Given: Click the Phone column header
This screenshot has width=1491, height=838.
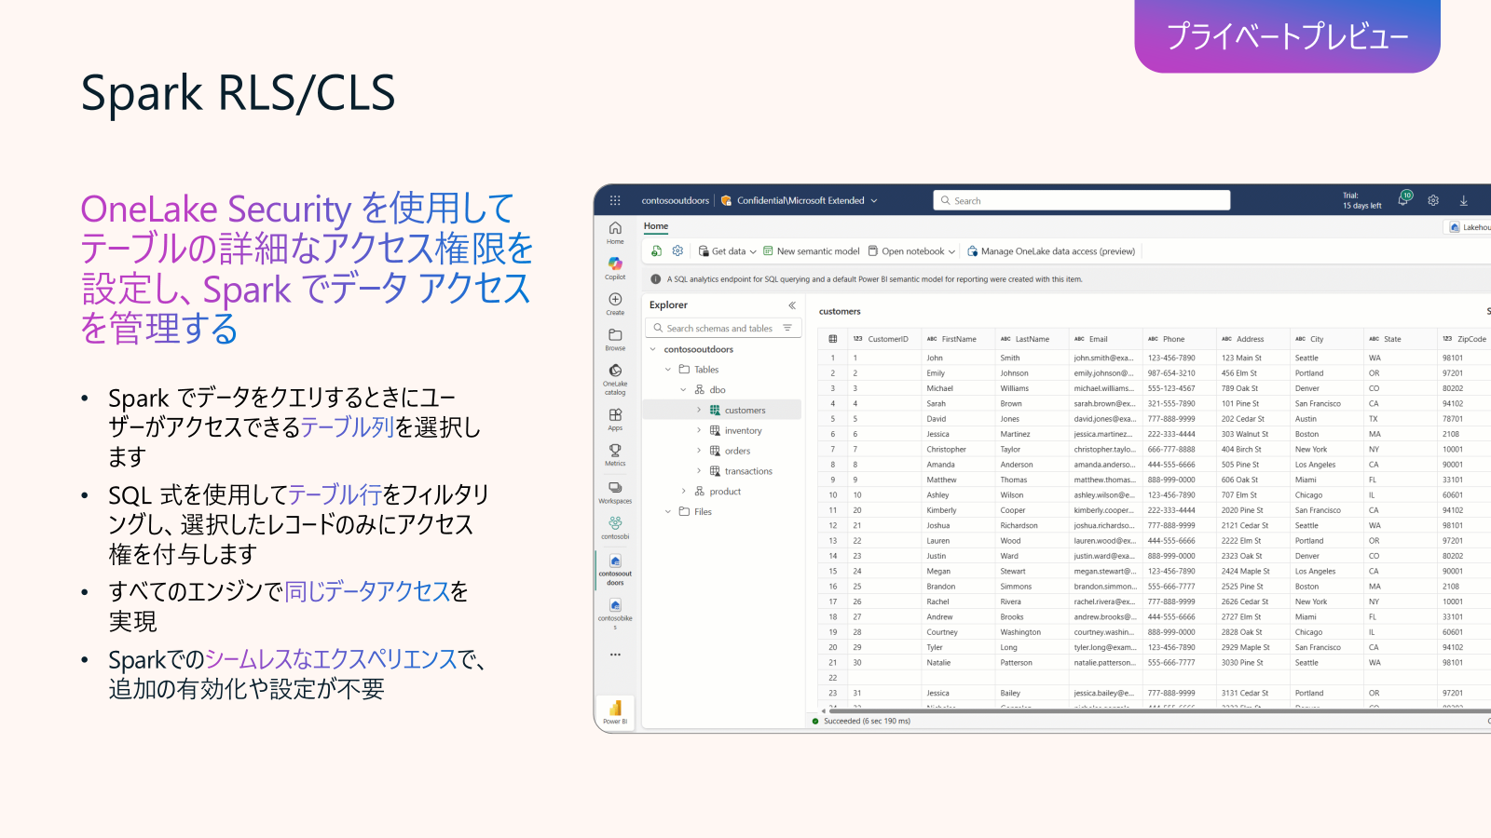Looking at the screenshot, I should tap(1179, 339).
